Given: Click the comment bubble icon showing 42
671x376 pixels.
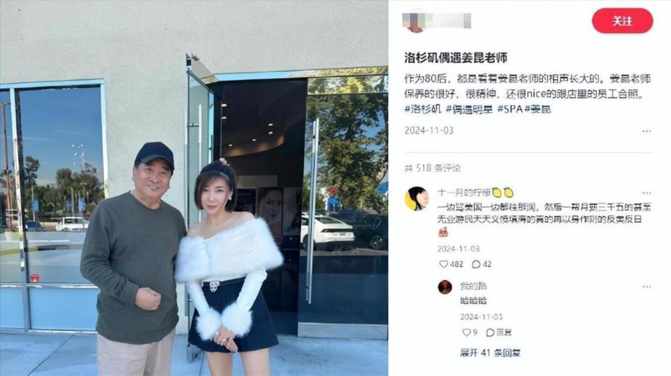Looking at the screenshot, I should tap(482, 264).
